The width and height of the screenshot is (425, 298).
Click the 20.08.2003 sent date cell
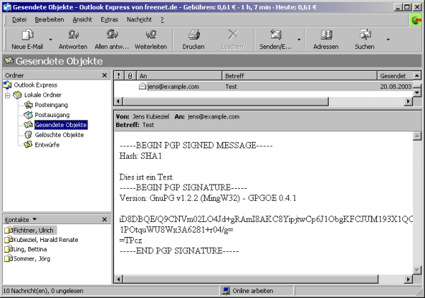(396, 87)
